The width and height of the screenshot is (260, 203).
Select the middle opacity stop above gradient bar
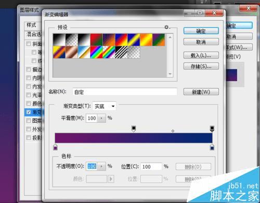click(134, 129)
